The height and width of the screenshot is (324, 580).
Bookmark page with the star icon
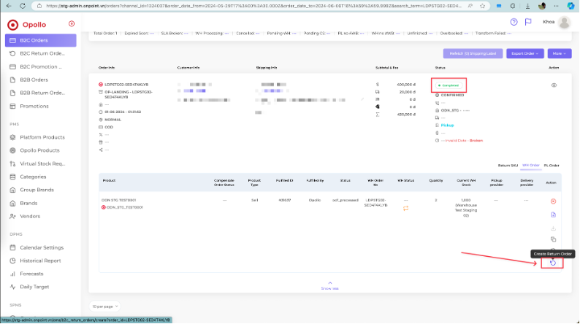coord(482,6)
